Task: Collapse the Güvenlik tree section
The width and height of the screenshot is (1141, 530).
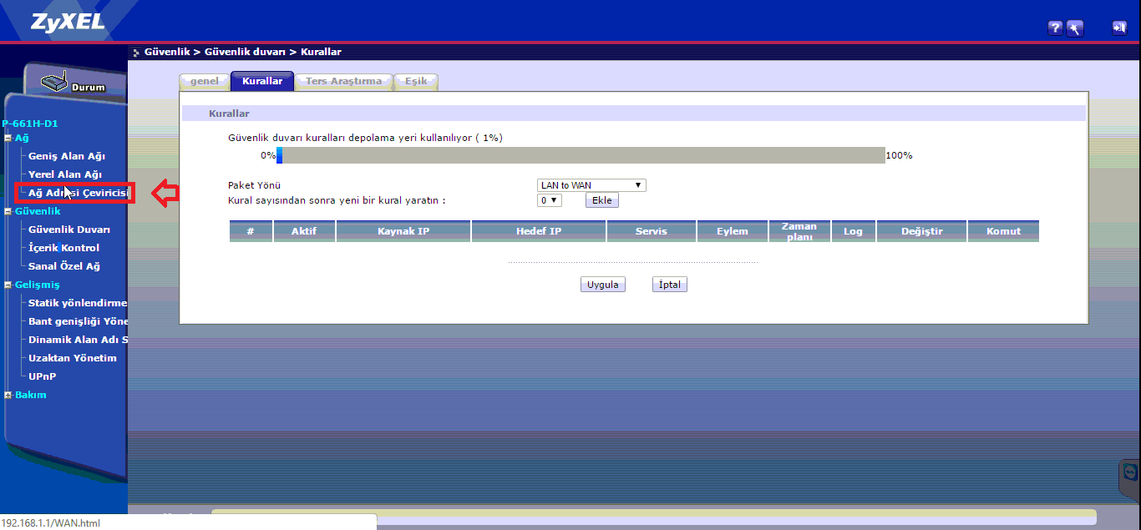Action: [8, 211]
